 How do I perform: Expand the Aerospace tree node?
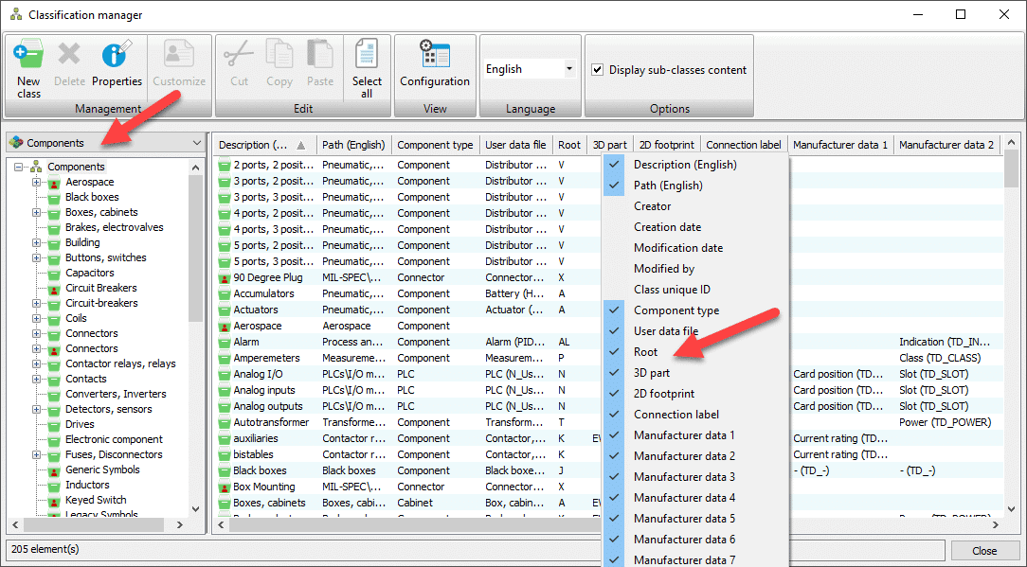[37, 182]
